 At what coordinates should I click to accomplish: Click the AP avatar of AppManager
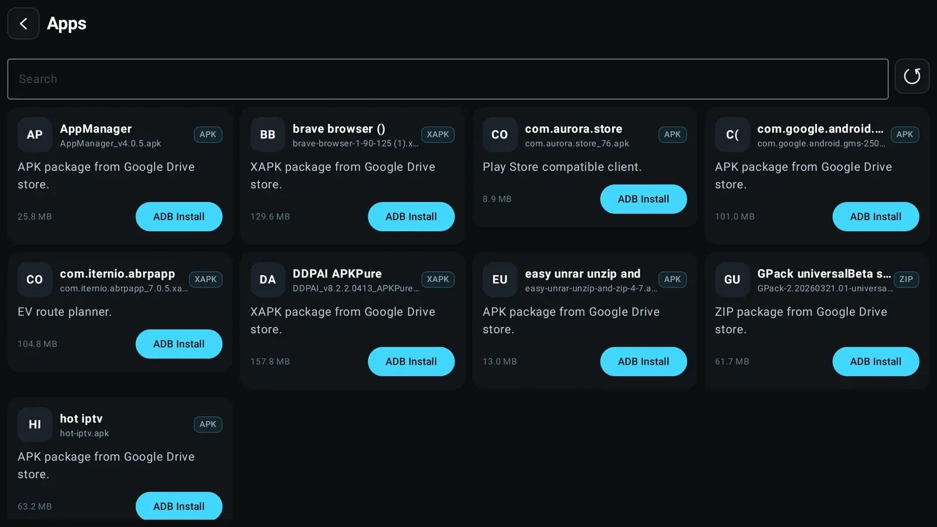coord(35,135)
